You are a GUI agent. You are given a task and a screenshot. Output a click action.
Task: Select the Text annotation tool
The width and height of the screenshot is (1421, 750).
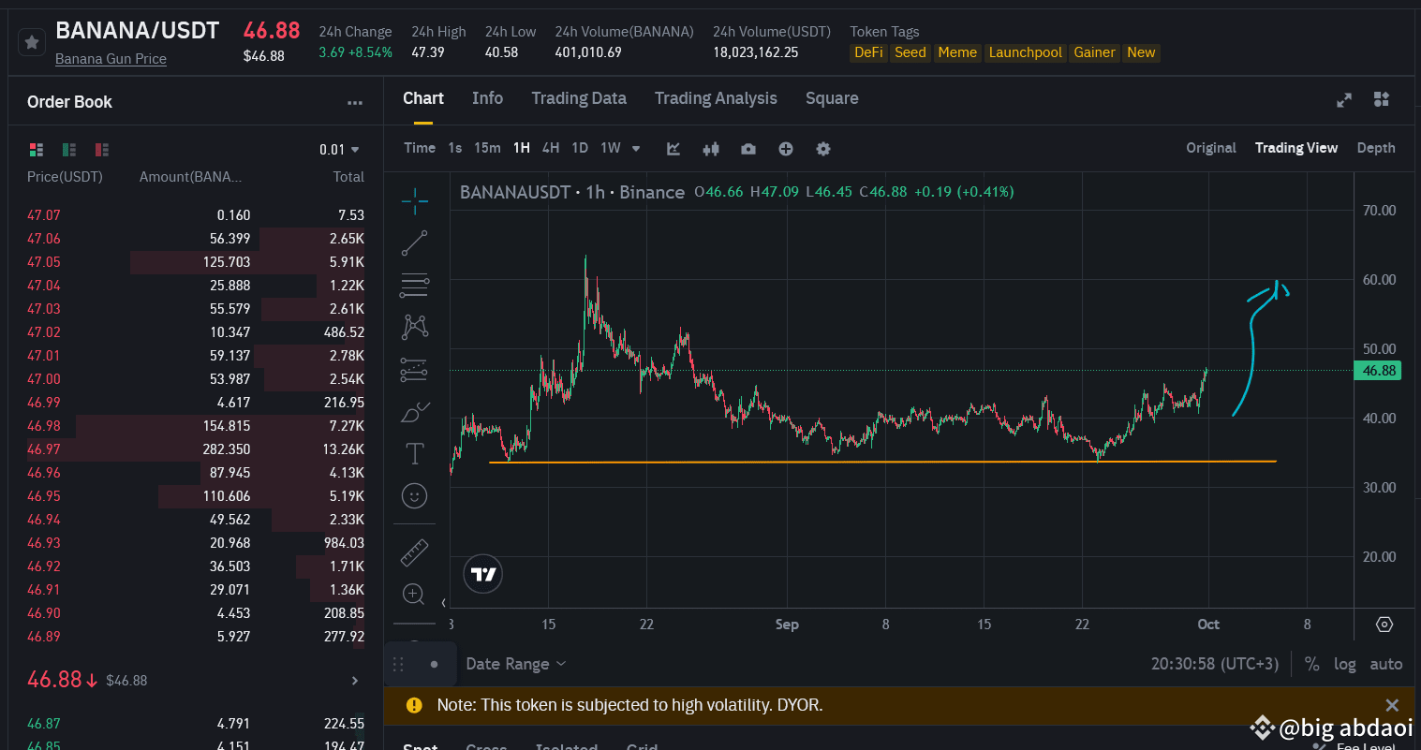tap(414, 452)
